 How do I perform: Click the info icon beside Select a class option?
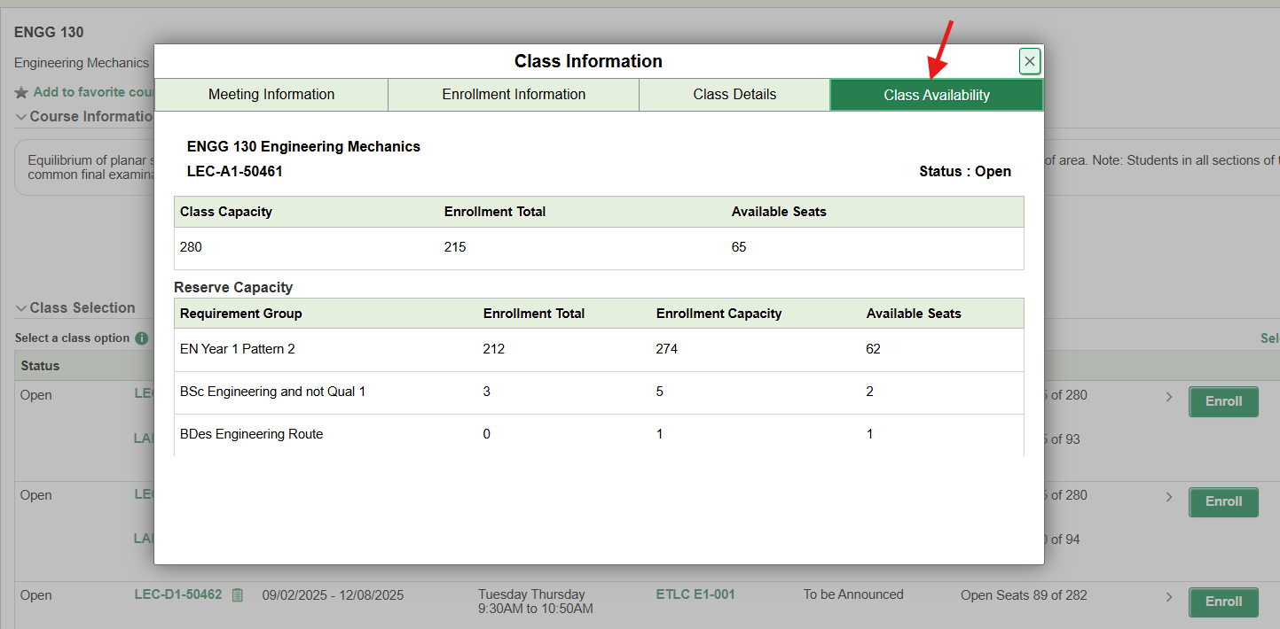(141, 338)
